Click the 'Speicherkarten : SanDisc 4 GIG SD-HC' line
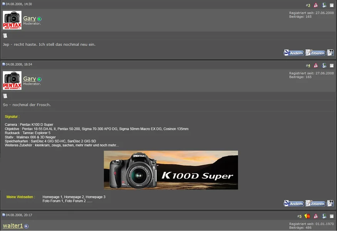This screenshot has width=337, height=231. point(50,141)
